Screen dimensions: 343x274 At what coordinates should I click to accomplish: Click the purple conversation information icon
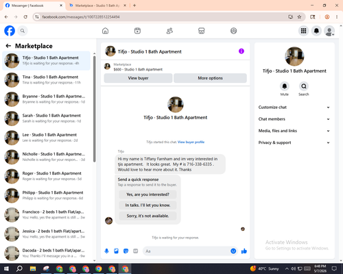tap(241, 51)
